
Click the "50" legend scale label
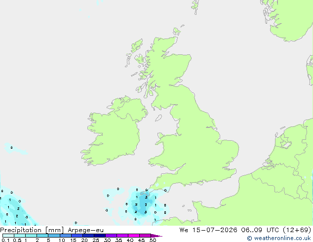[x=153, y=240]
